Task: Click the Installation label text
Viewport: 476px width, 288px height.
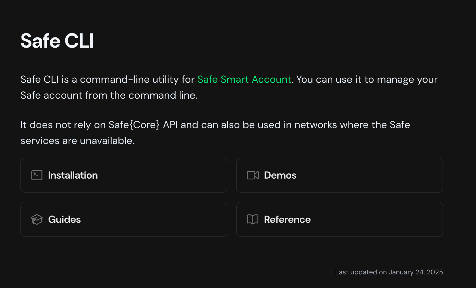Action: 73,175
